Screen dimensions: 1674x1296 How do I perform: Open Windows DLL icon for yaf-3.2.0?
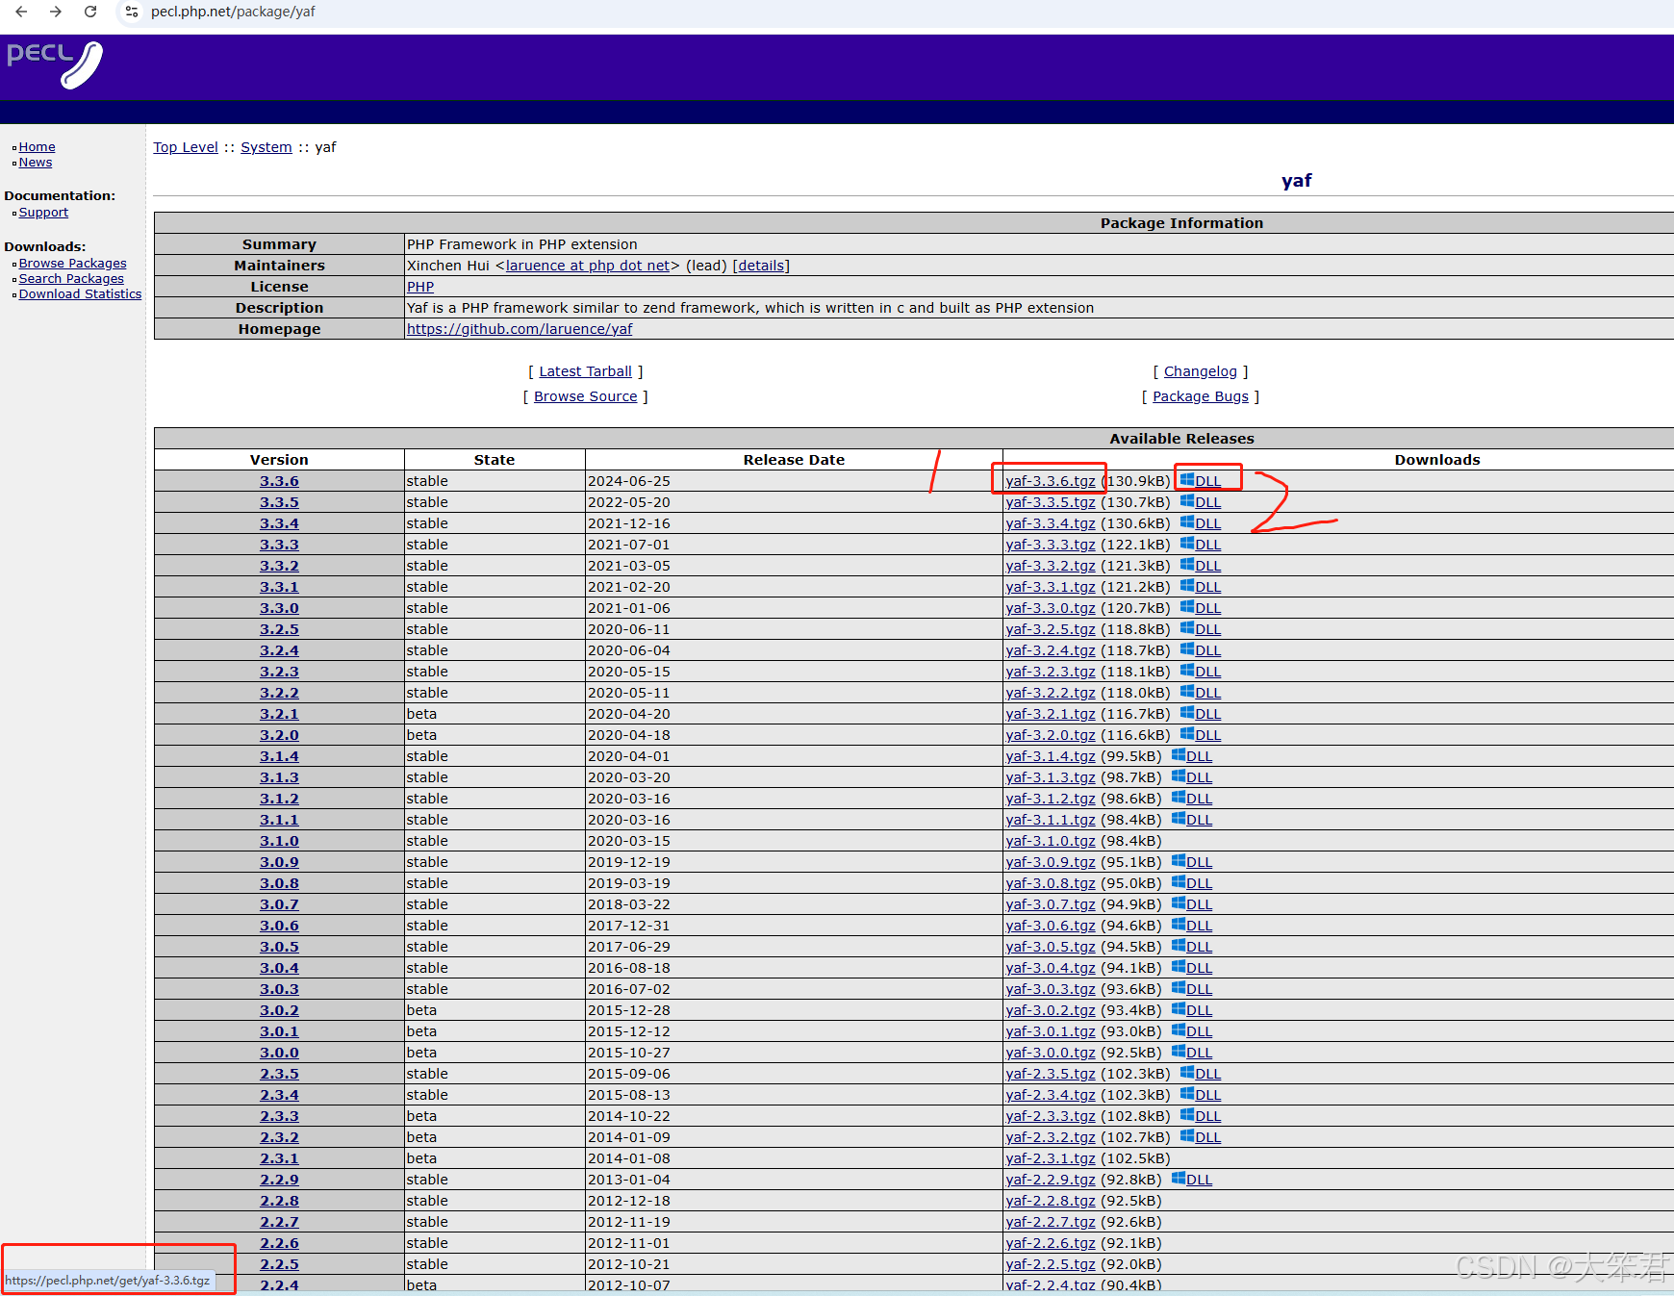tap(1187, 734)
